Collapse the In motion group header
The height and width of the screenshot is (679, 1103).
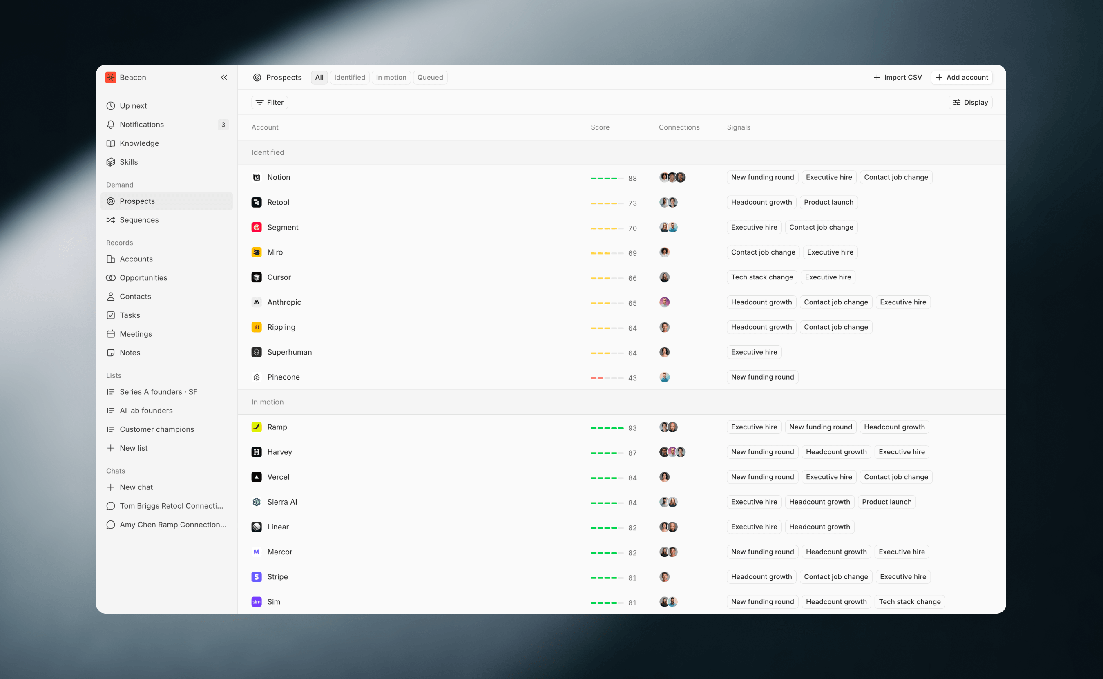click(x=268, y=402)
